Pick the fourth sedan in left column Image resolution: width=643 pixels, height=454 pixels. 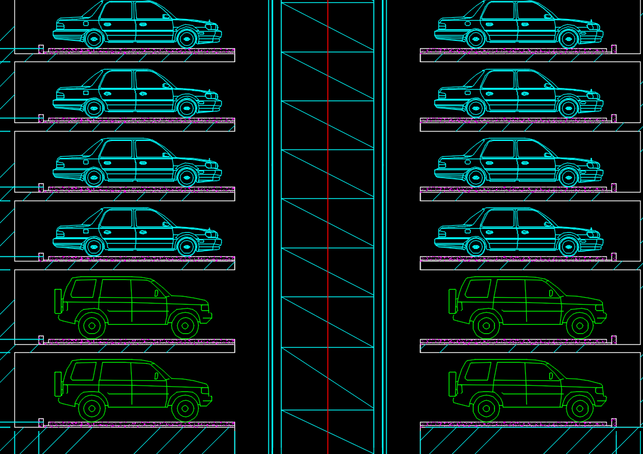137,231
